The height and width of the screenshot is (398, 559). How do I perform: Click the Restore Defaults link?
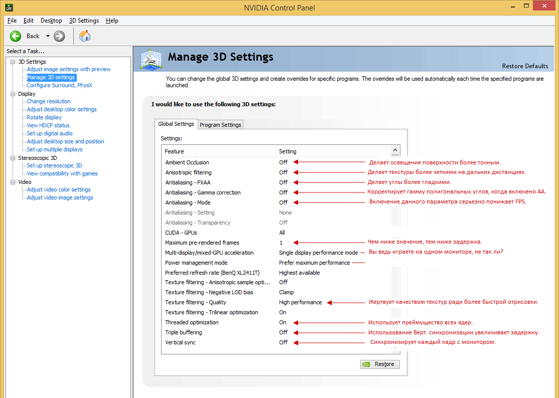click(x=525, y=66)
